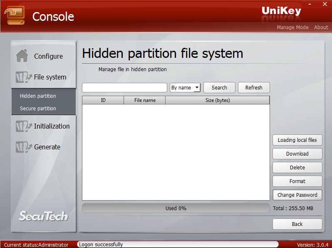Open the Initialization section
The width and height of the screenshot is (332, 248).
coord(52,126)
